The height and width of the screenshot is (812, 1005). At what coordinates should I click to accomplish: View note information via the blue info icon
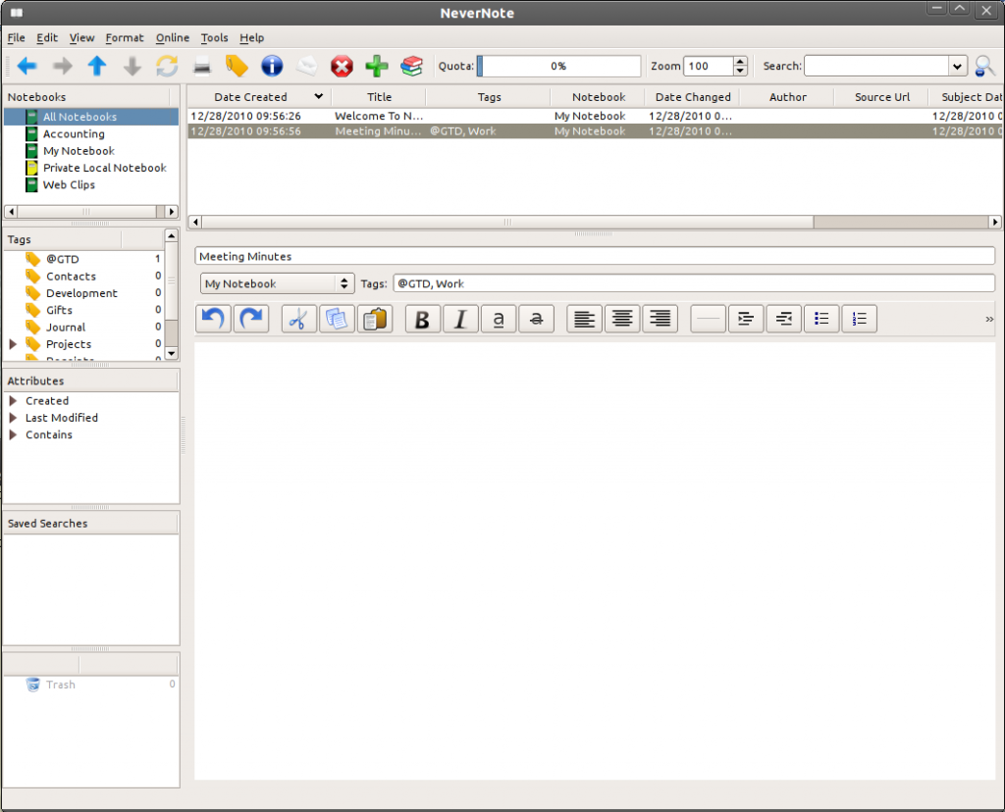pyautogui.click(x=272, y=66)
